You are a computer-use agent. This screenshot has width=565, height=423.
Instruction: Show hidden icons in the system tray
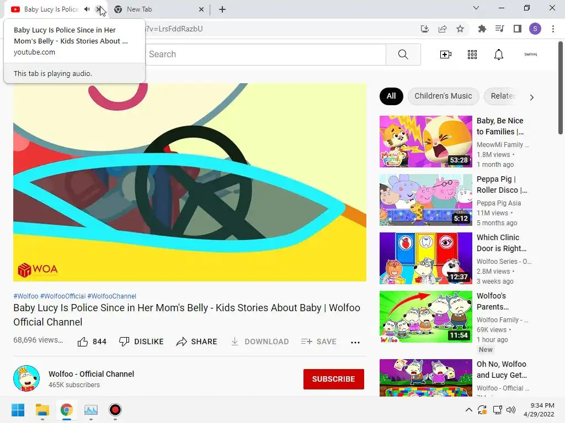469,410
